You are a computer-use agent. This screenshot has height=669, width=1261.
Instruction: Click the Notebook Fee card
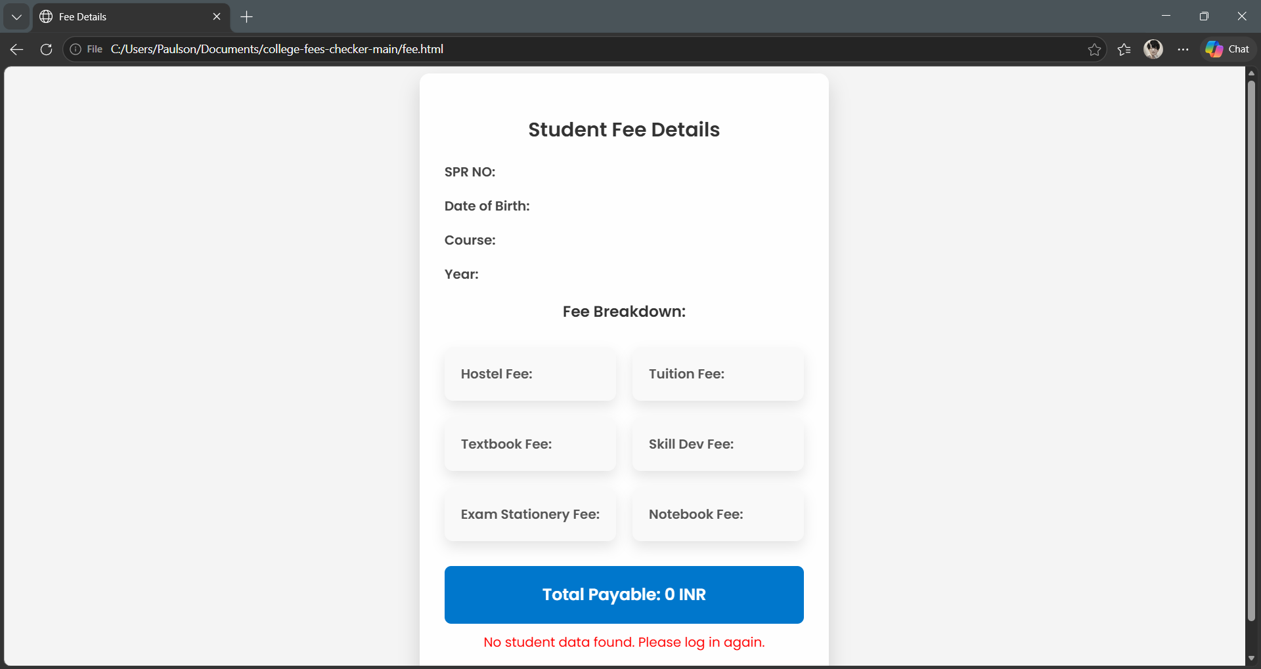click(718, 514)
